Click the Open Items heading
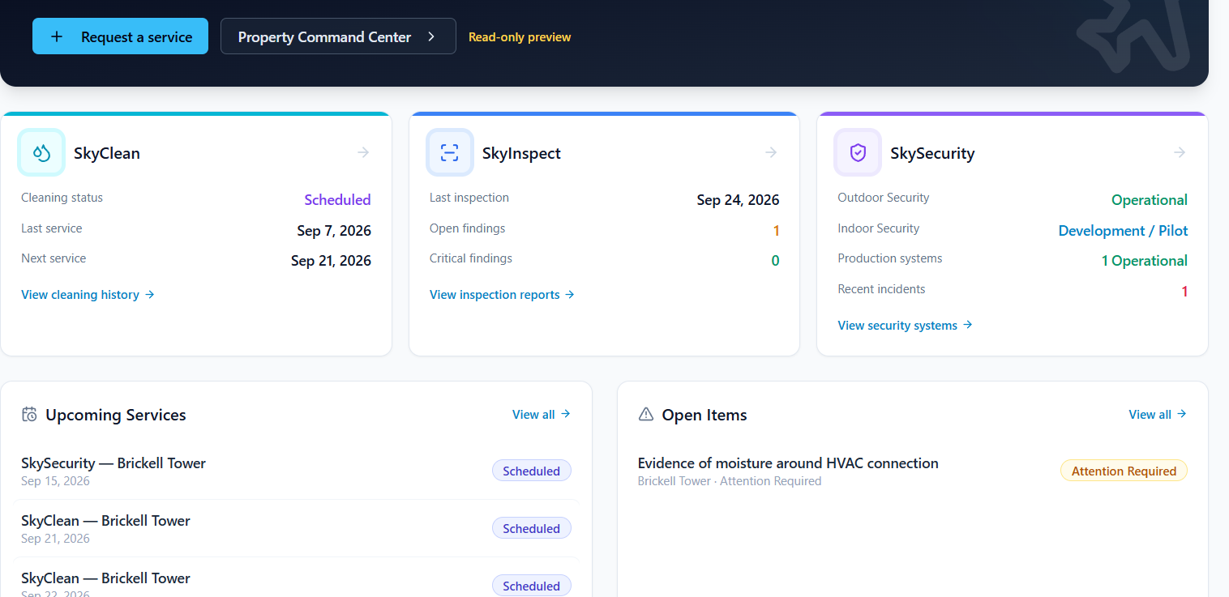The image size is (1229, 597). tap(704, 415)
